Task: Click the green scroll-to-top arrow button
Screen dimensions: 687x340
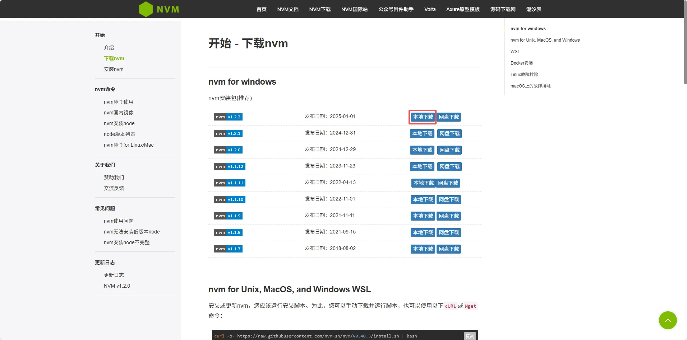Action: 668,320
